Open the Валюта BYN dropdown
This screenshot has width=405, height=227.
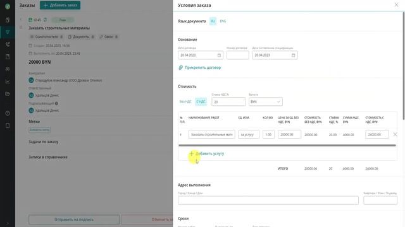(x=266, y=102)
